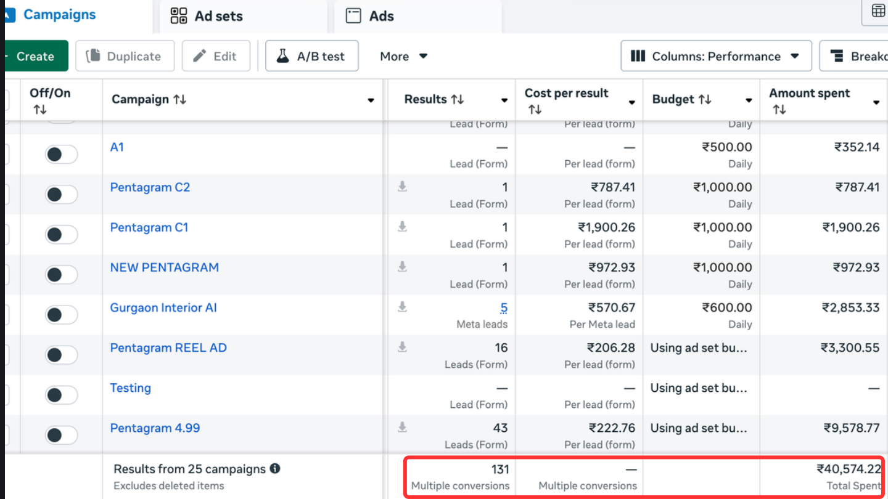Image resolution: width=888 pixels, height=499 pixels.
Task: Click the Ad sets grid icon
Action: pyautogui.click(x=179, y=16)
